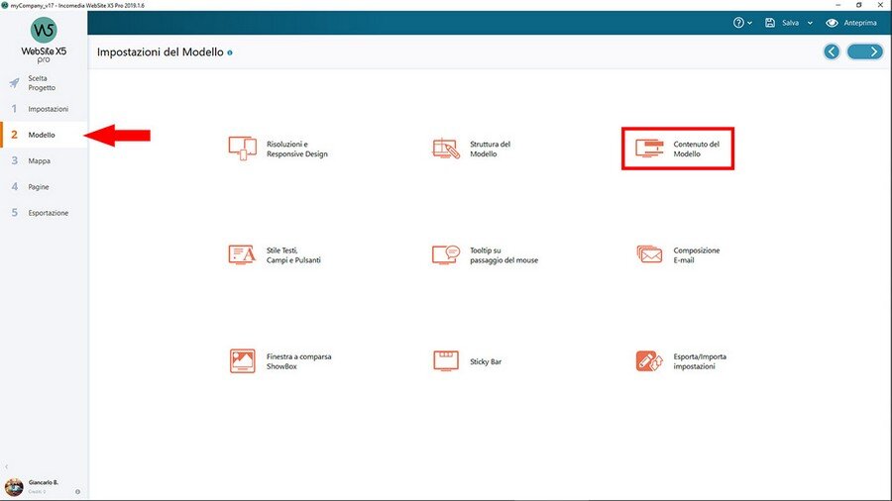Collapse the left sidebar with the chevron
The height and width of the screenshot is (501, 892).
pyautogui.click(x=8, y=466)
